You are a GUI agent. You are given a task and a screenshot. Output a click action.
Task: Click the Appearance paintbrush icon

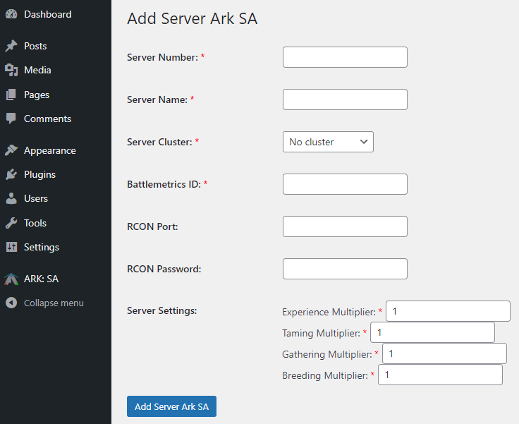(11, 150)
